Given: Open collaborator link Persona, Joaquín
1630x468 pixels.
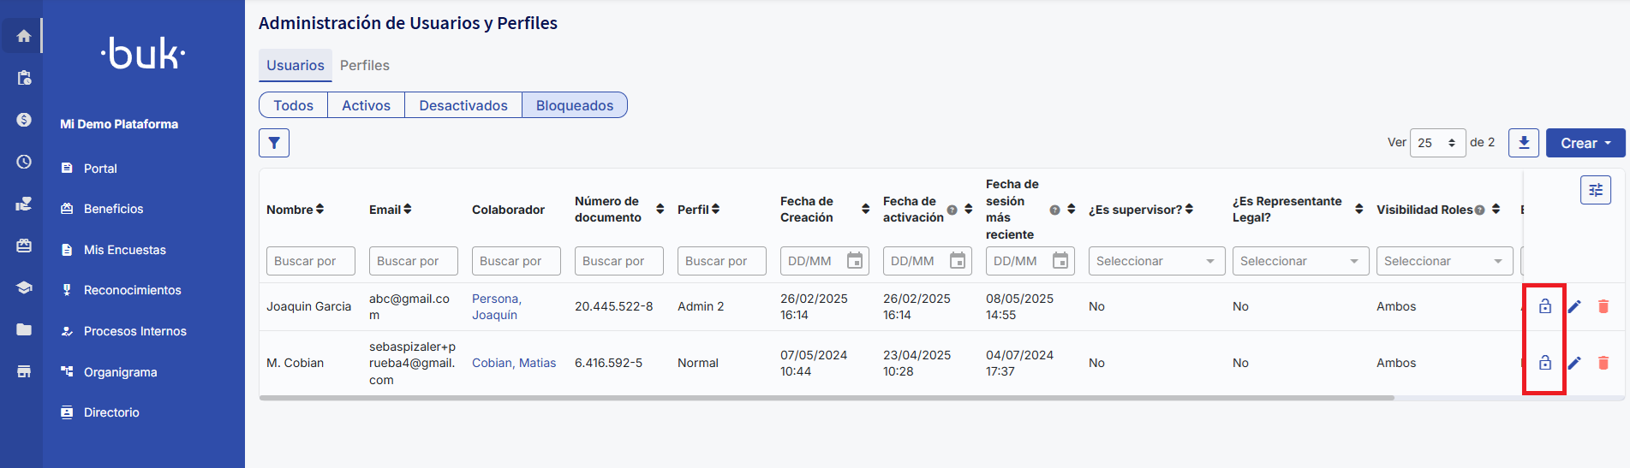Looking at the screenshot, I should click(x=496, y=306).
